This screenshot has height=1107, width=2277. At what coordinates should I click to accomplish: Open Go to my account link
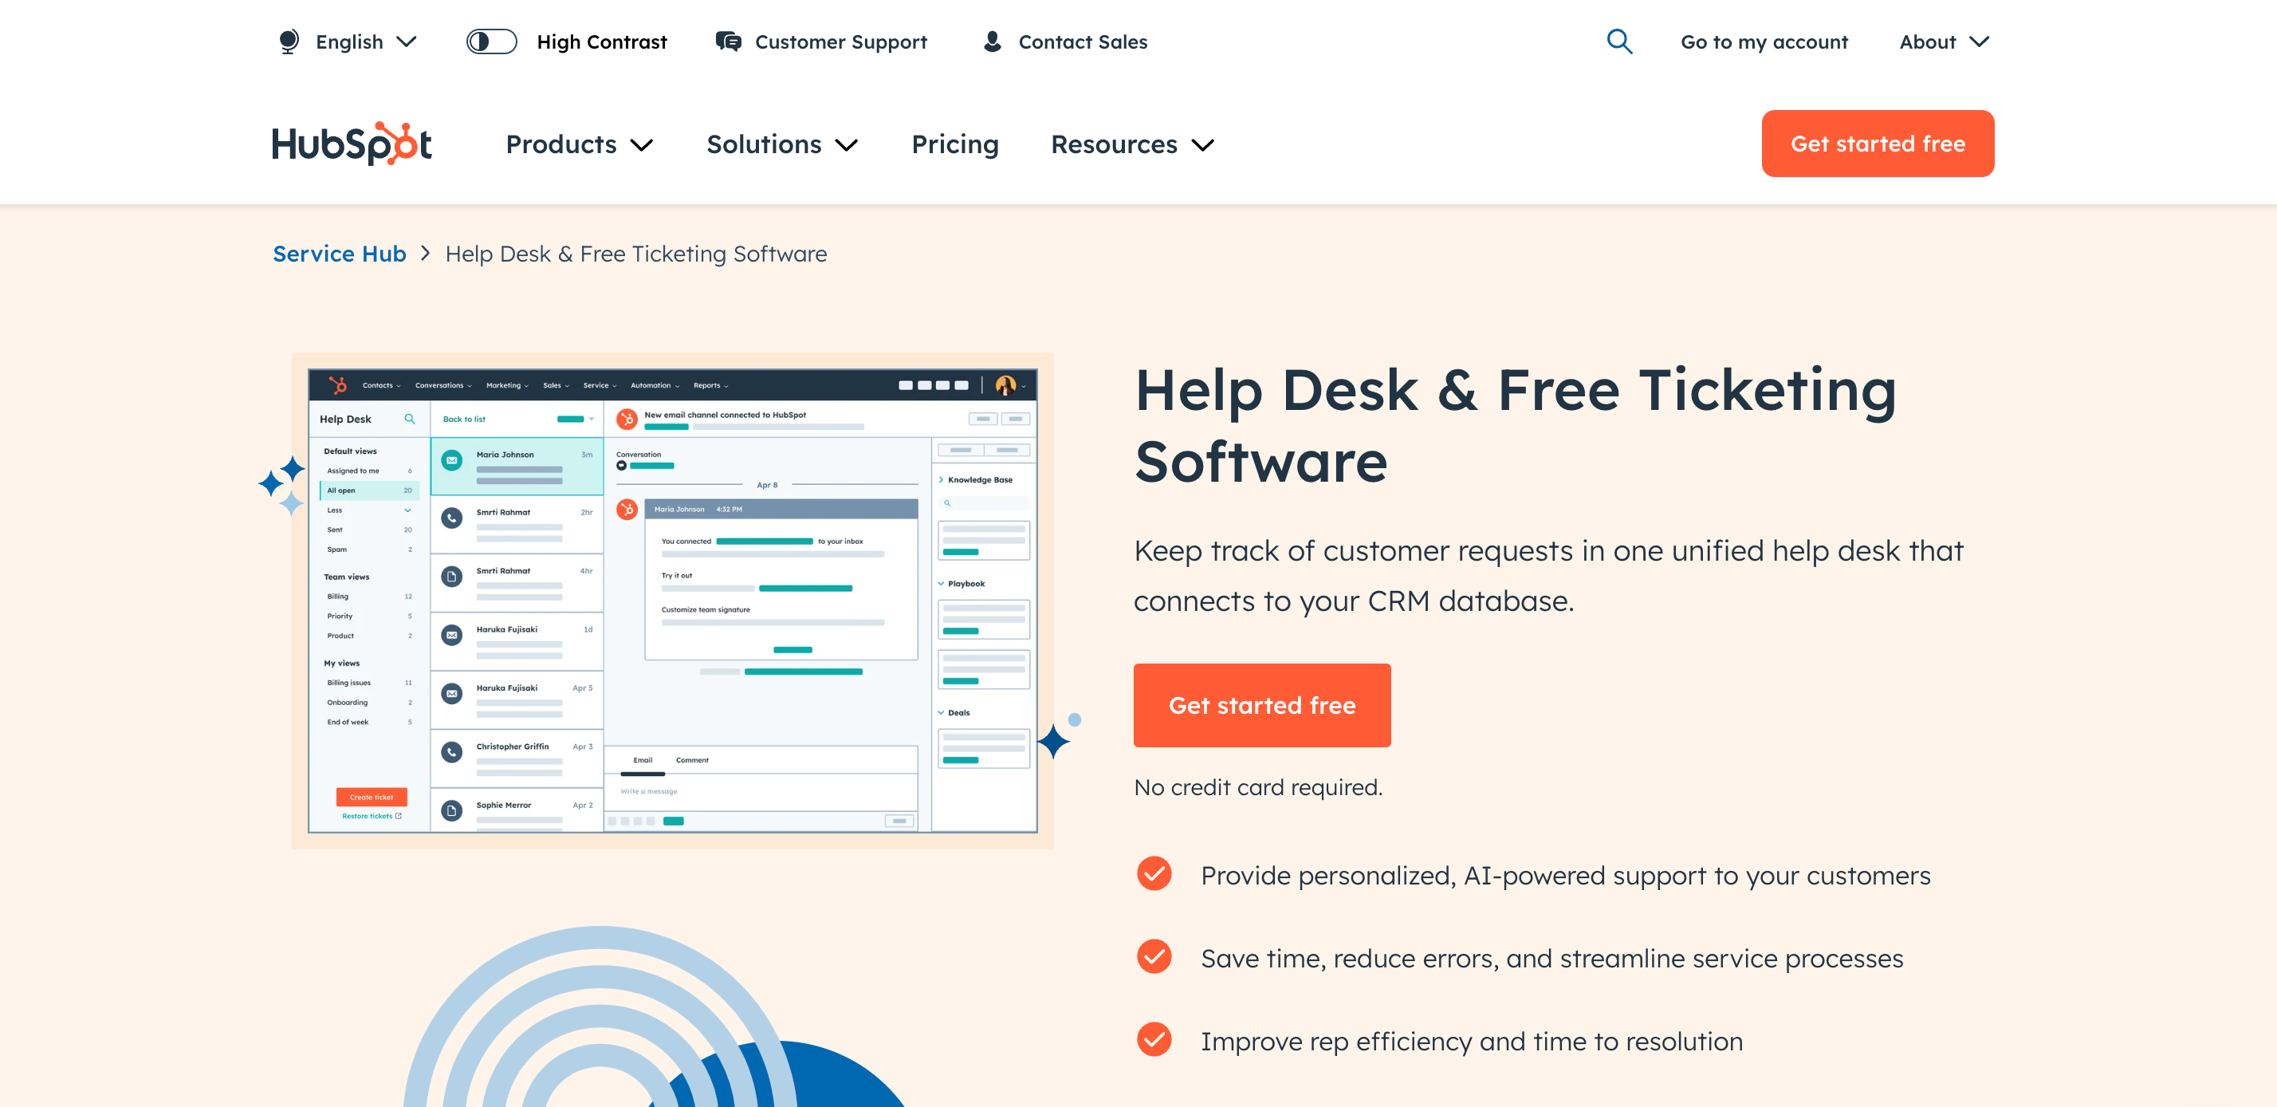click(x=1764, y=41)
